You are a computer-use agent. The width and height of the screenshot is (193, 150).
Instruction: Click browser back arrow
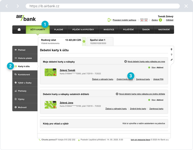point(7,6)
